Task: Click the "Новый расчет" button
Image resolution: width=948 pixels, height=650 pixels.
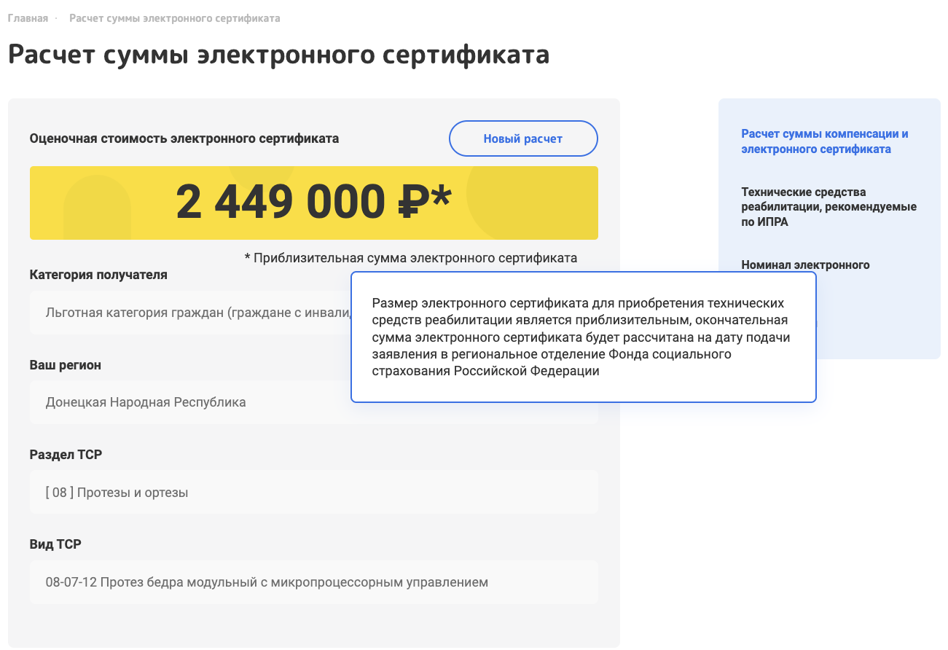Action: (x=523, y=138)
